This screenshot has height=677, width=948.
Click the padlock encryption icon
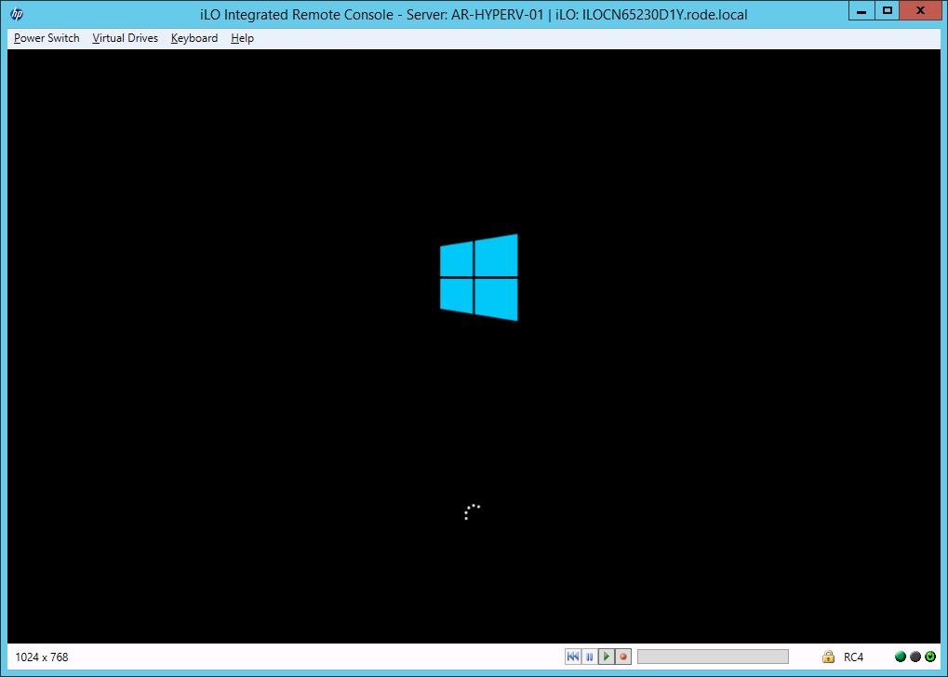828,657
